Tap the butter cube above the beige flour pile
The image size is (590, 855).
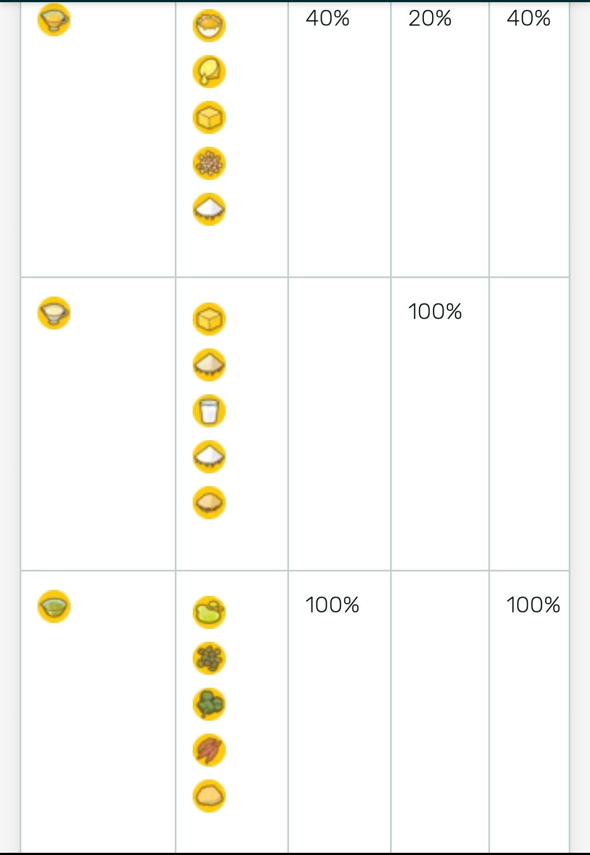pos(209,319)
